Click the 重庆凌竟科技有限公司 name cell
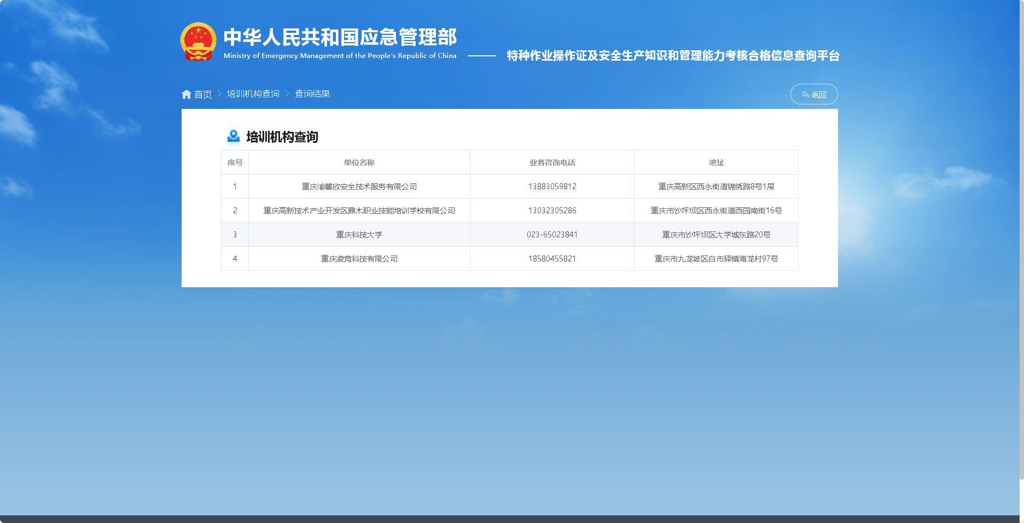1024x523 pixels. pyautogui.click(x=359, y=259)
